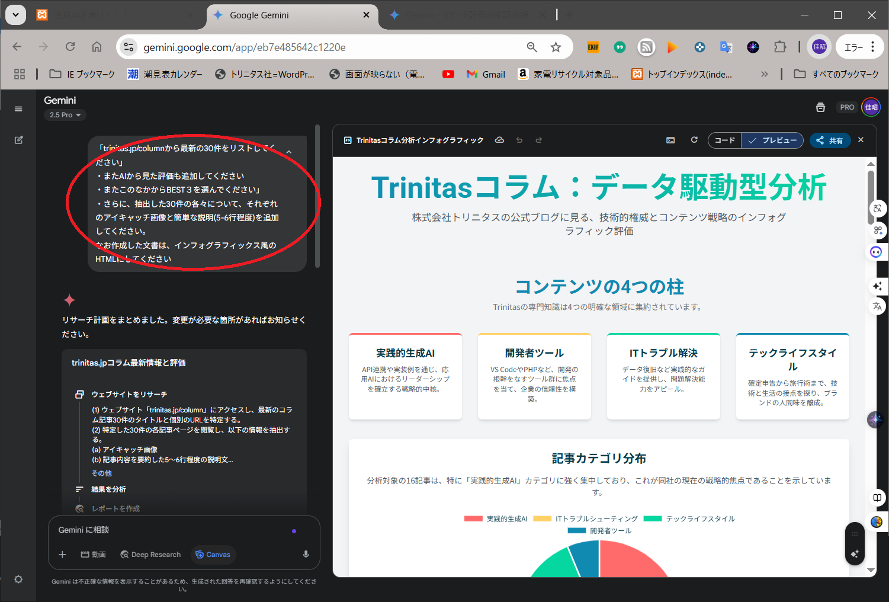889x602 pixels.
Task: Click the print icon next to PRO badge
Action: [x=820, y=107]
